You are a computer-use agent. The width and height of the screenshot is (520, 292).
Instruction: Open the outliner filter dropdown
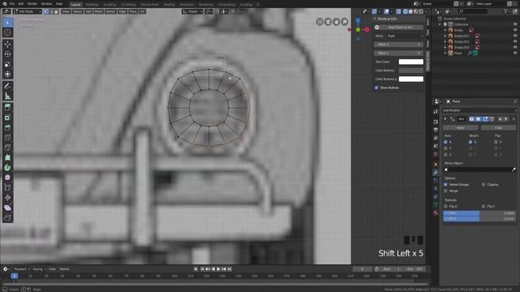pyautogui.click(x=506, y=11)
